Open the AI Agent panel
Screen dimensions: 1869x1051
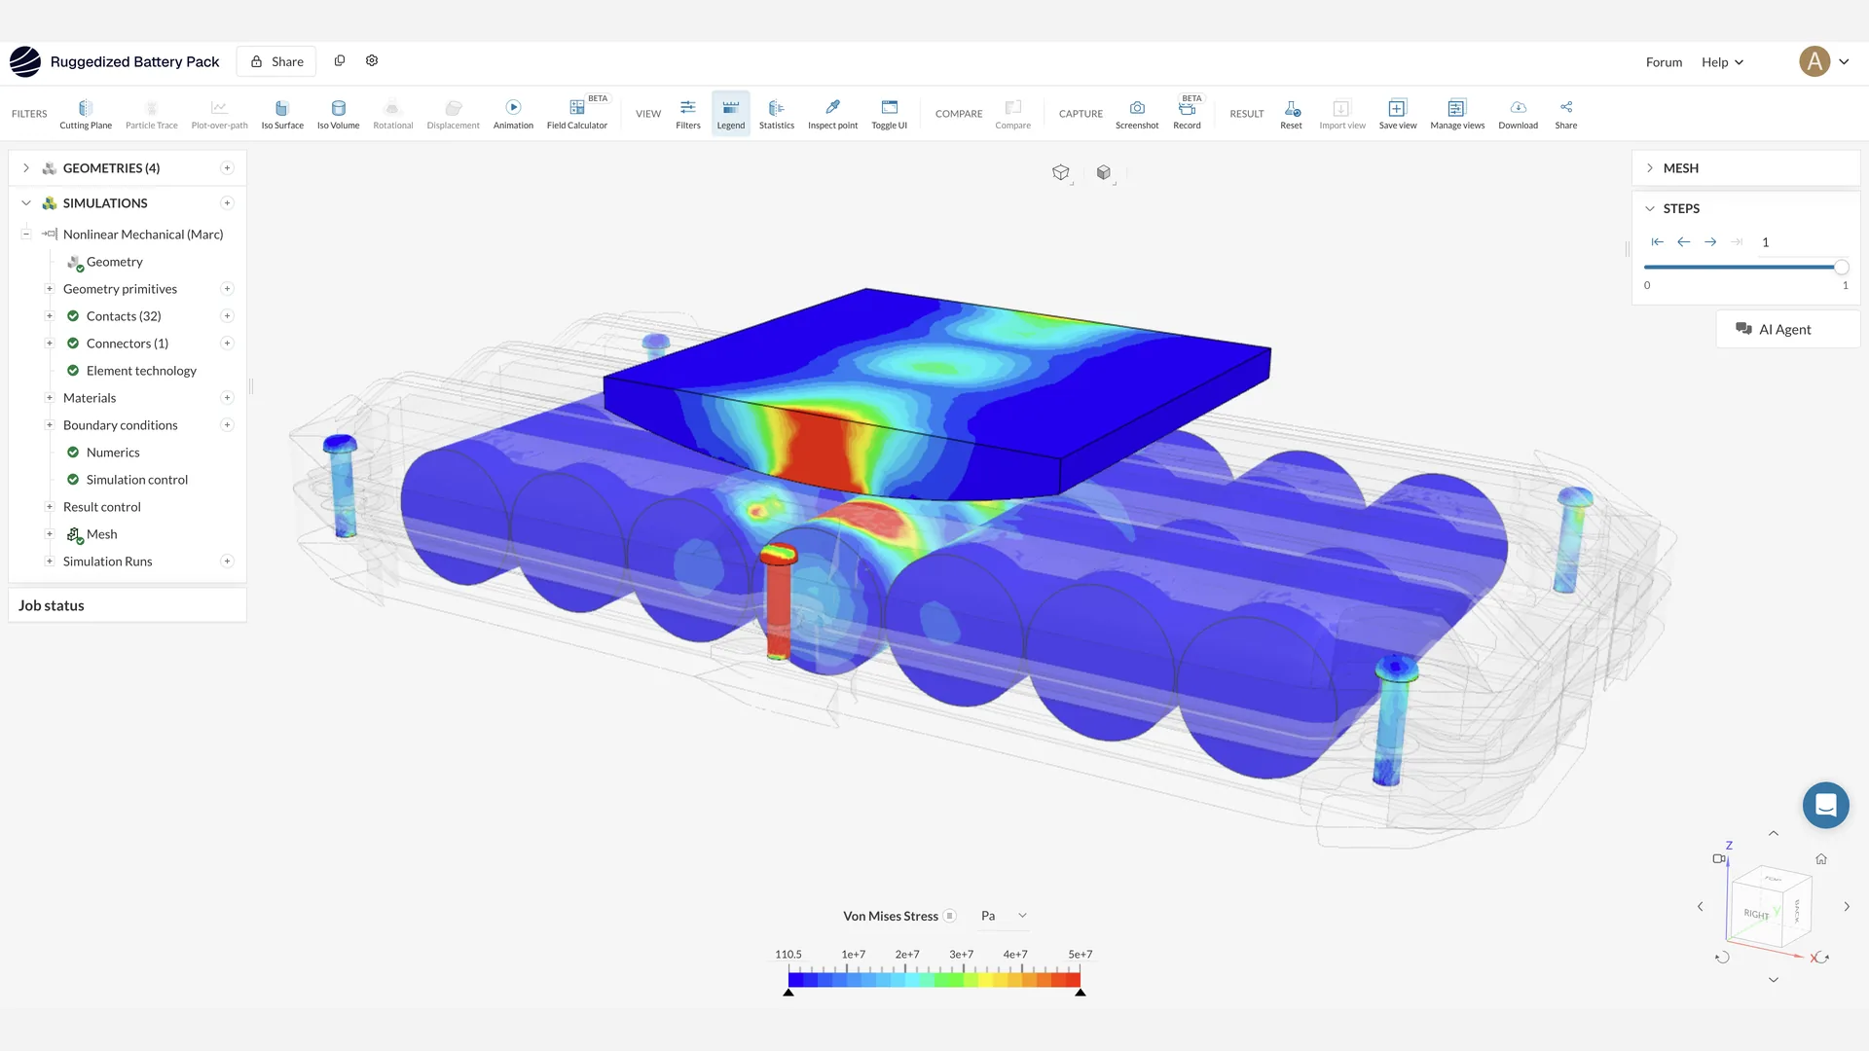(1787, 329)
